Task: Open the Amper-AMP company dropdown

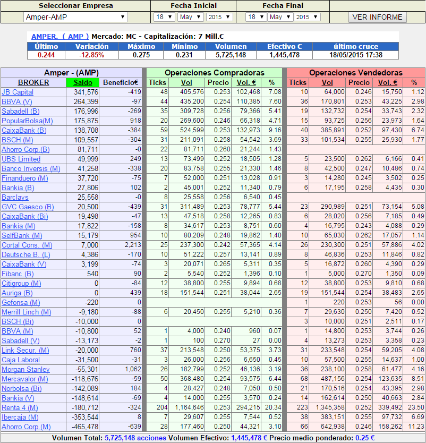Action: pyautogui.click(x=75, y=17)
